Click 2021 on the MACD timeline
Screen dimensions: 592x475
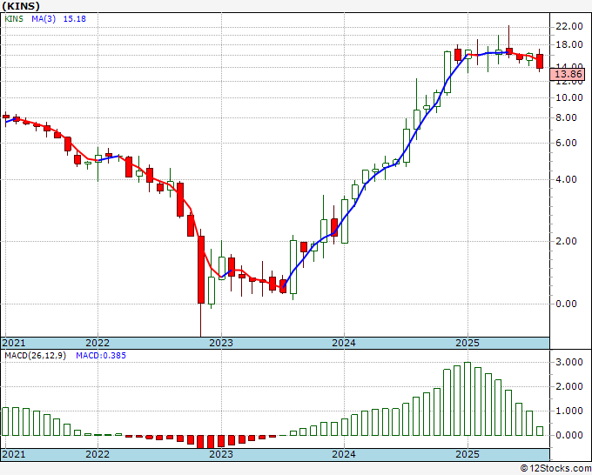(14, 454)
